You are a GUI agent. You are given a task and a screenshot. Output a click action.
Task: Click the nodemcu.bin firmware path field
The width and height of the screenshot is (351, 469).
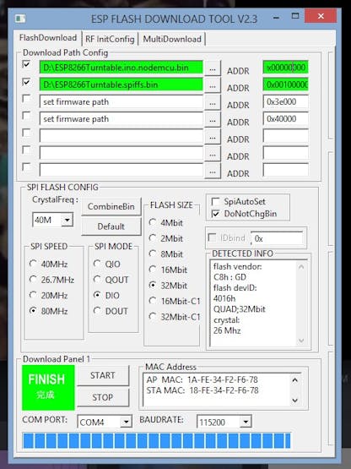point(121,68)
